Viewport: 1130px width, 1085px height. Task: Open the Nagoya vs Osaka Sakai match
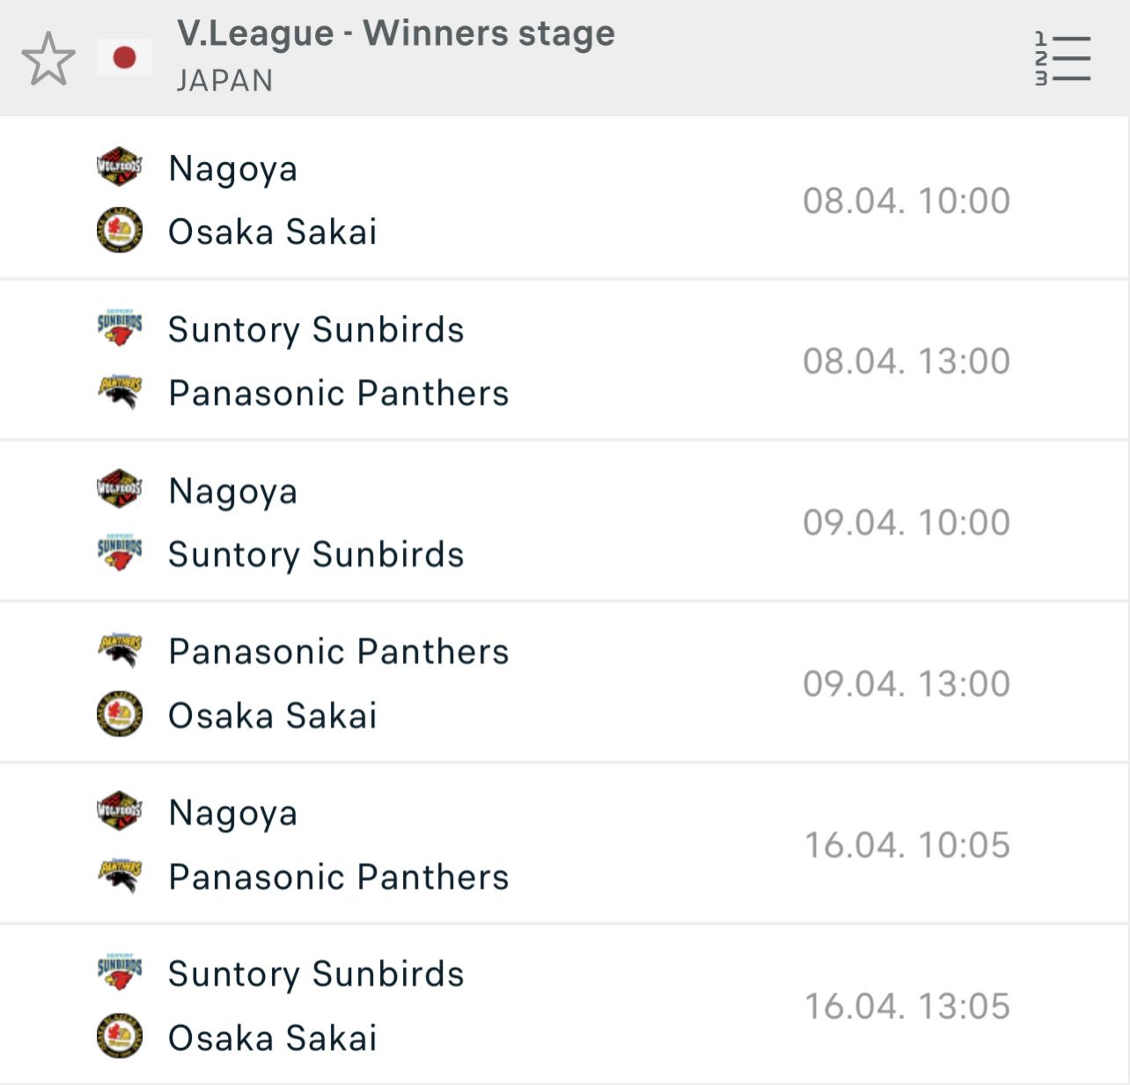[564, 199]
